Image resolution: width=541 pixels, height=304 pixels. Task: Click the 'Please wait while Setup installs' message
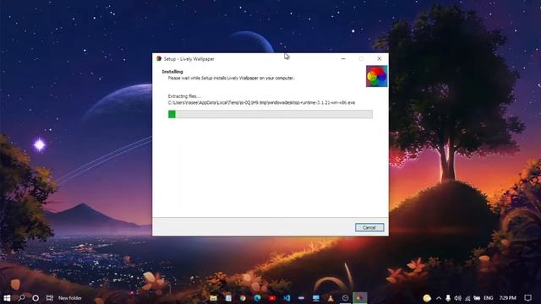click(x=231, y=79)
